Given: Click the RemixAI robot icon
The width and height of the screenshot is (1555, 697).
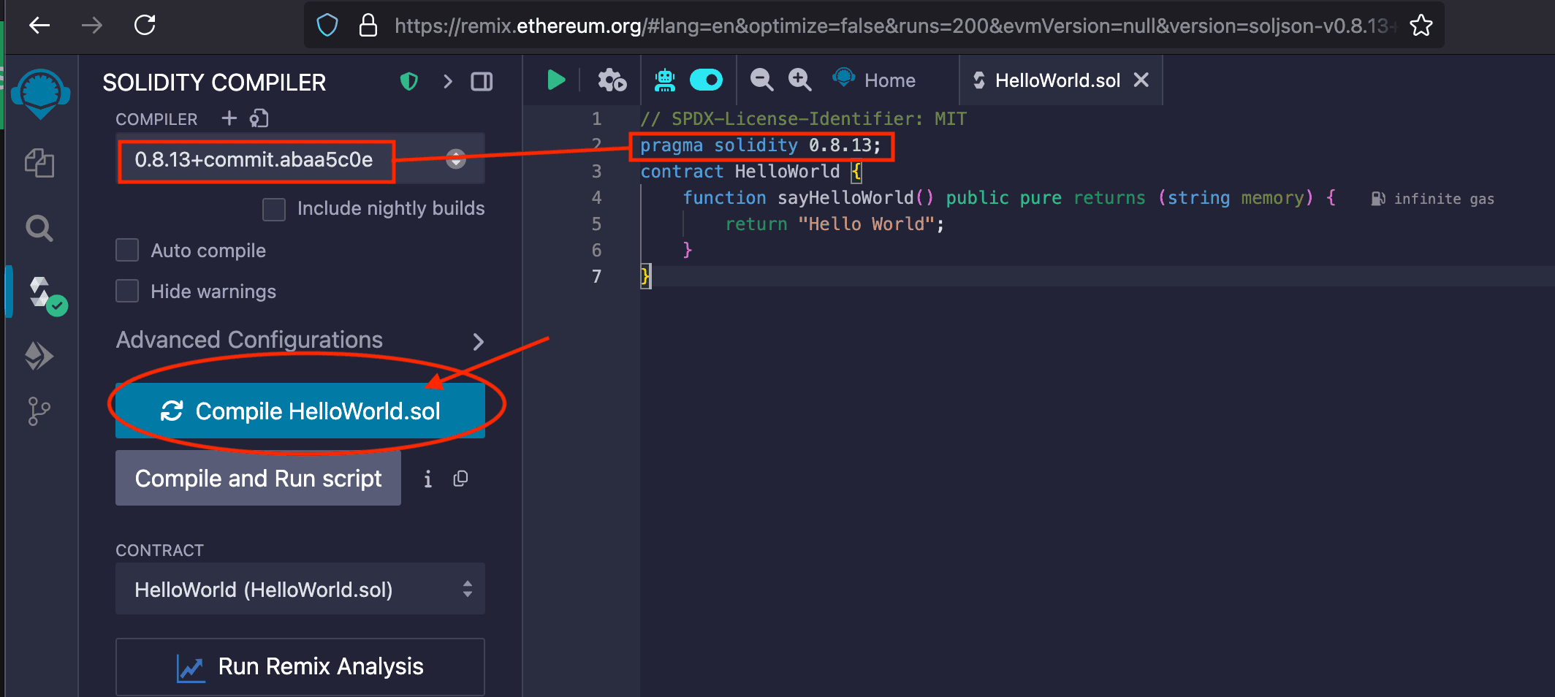Looking at the screenshot, I should pyautogui.click(x=664, y=80).
